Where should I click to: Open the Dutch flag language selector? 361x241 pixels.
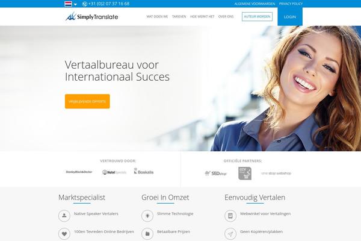pyautogui.click(x=68, y=4)
